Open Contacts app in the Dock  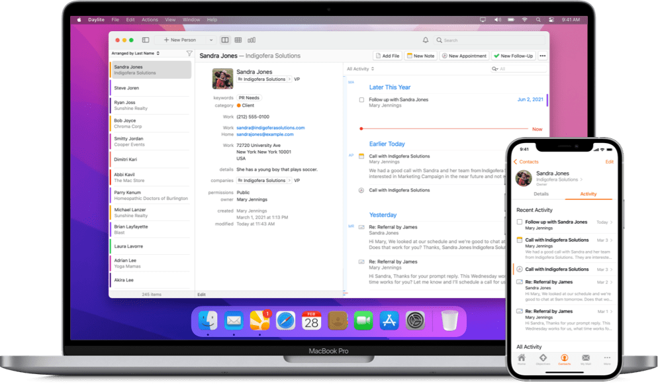[338, 321]
